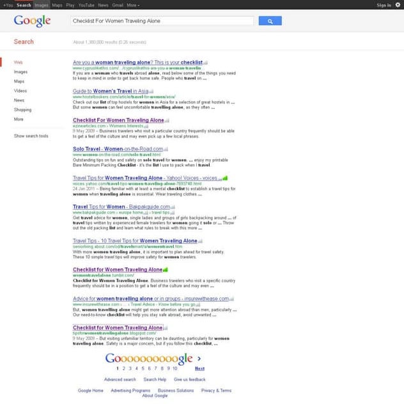Viewport: 404px width, 404px height.
Task: Open Advanced search
Action: tap(120, 380)
